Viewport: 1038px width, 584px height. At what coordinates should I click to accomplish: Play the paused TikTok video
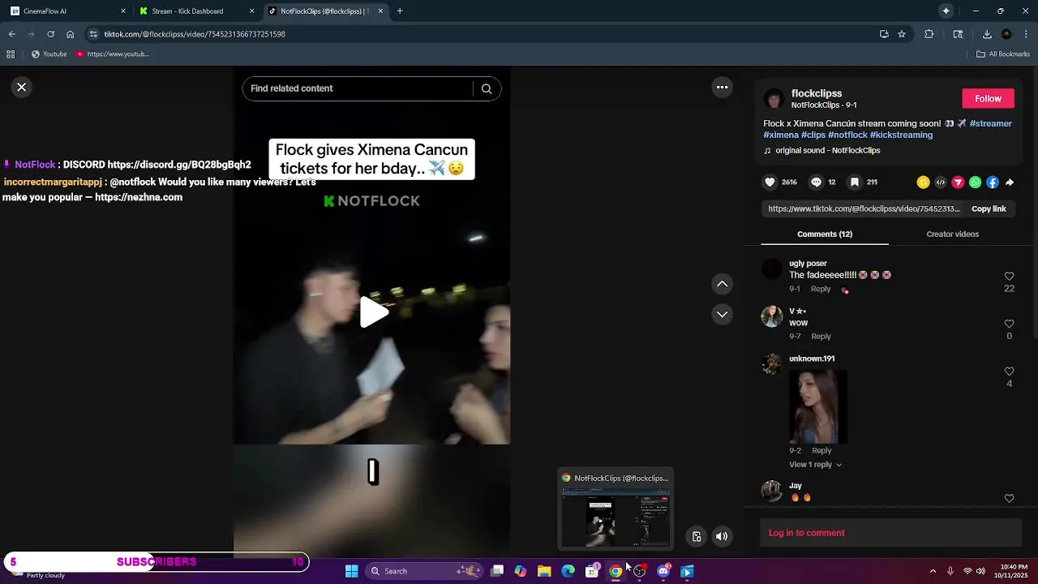373,312
